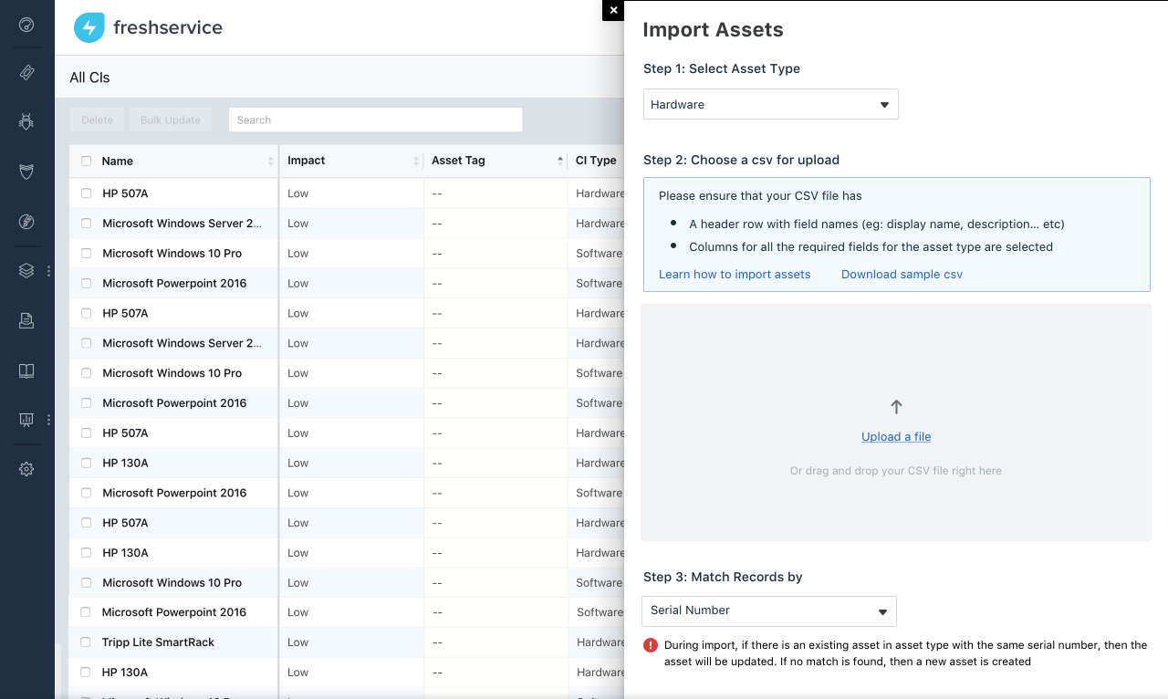Click the Upload a file link
The width and height of the screenshot is (1168, 699).
click(x=896, y=437)
